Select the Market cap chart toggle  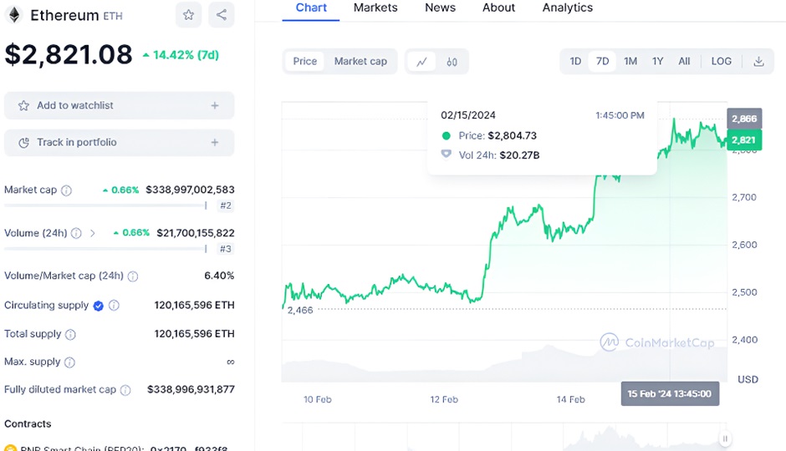point(360,62)
